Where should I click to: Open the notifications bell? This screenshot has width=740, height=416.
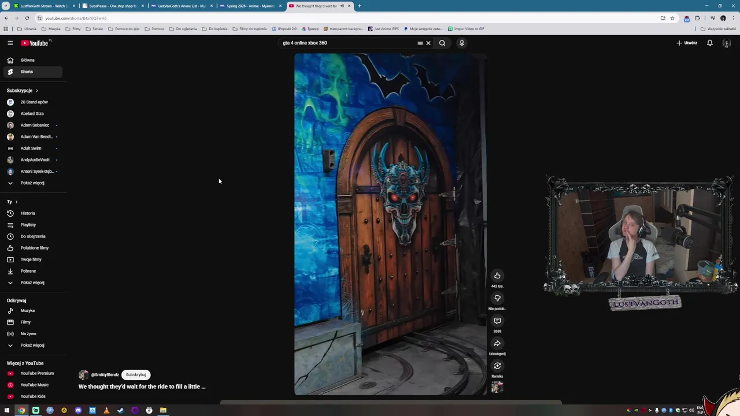tap(710, 43)
